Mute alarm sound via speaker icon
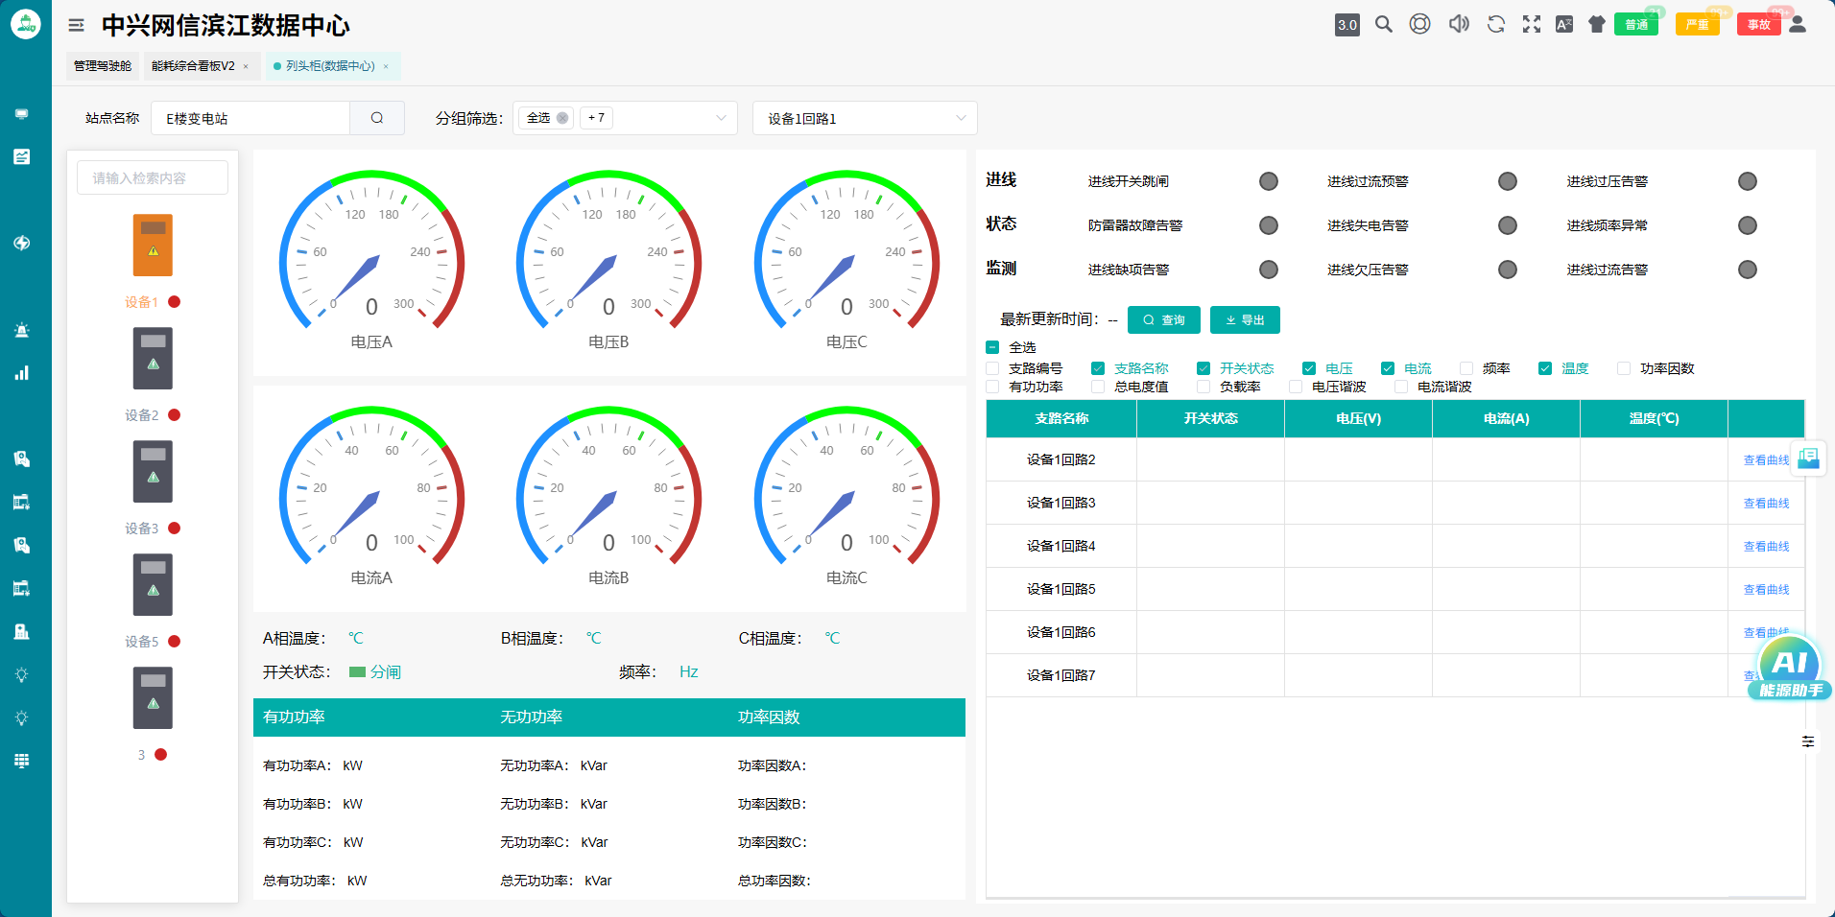 (1459, 25)
